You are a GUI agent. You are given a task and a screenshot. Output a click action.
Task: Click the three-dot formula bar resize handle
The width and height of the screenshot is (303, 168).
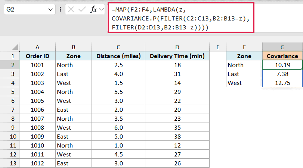click(61, 9)
